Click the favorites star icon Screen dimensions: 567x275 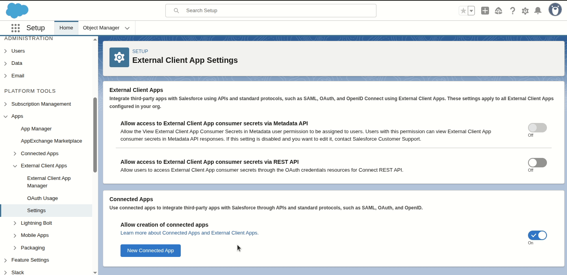coord(463,11)
